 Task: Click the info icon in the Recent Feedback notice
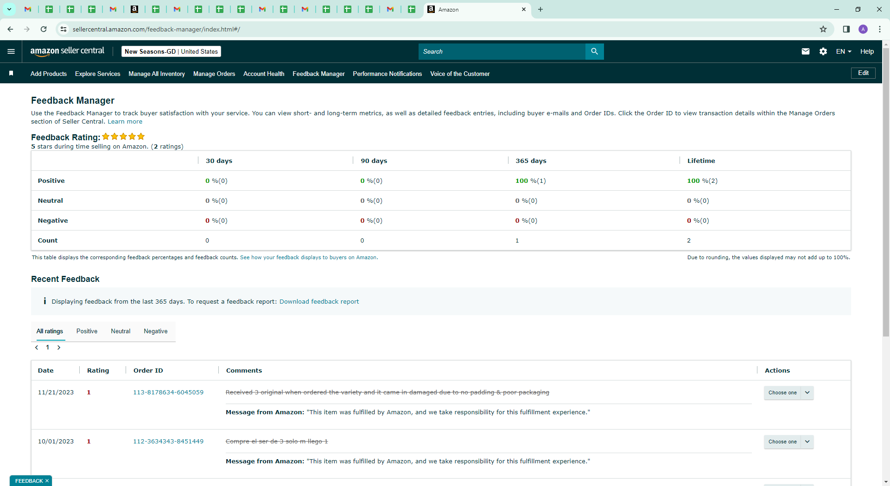(x=44, y=301)
